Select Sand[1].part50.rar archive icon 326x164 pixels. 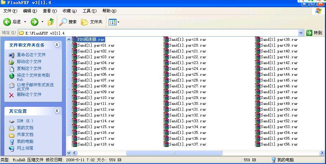tap(258, 109)
